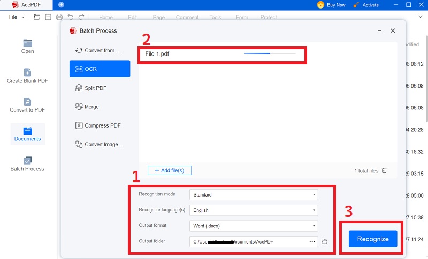Screen dimensions: 428x259
Task: Click the three-dots browse button
Action: (312, 241)
